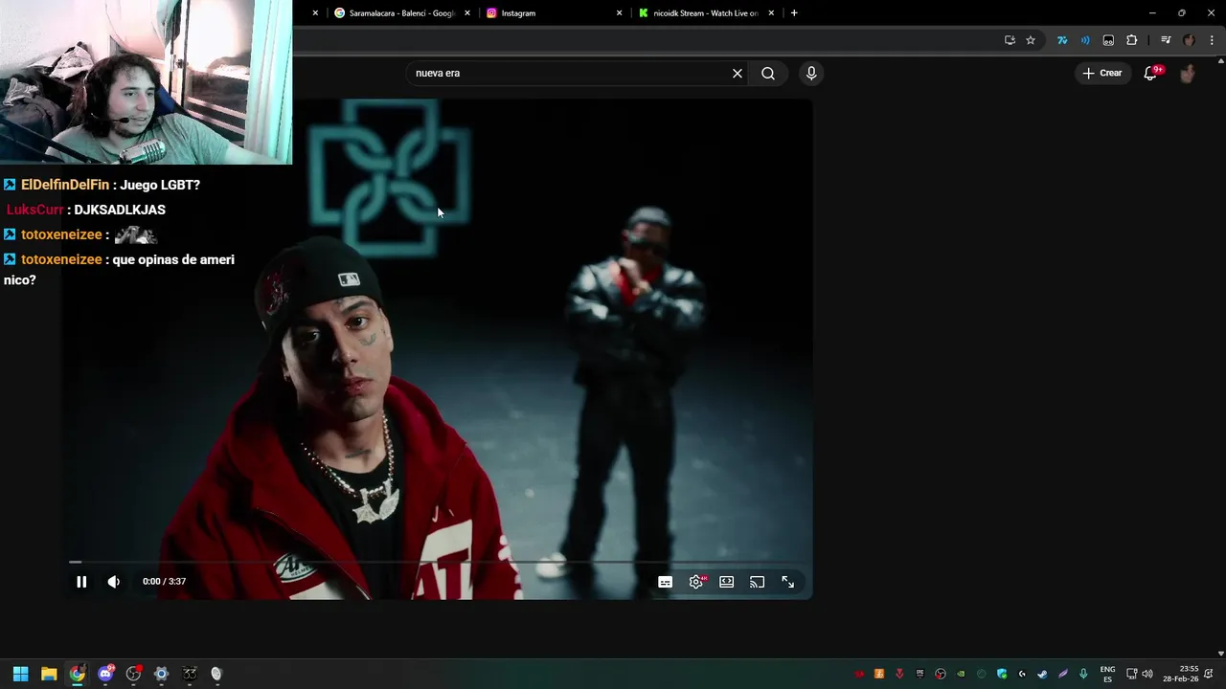Screen dimensions: 1226x689
Task: Click the LuksCurr chat username
Action: [x=35, y=210]
